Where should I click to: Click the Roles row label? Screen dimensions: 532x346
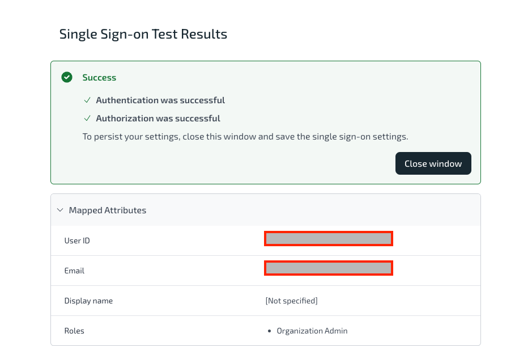(x=74, y=331)
